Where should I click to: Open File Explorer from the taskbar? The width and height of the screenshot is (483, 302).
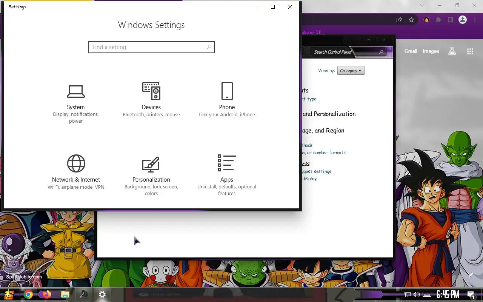point(65,294)
